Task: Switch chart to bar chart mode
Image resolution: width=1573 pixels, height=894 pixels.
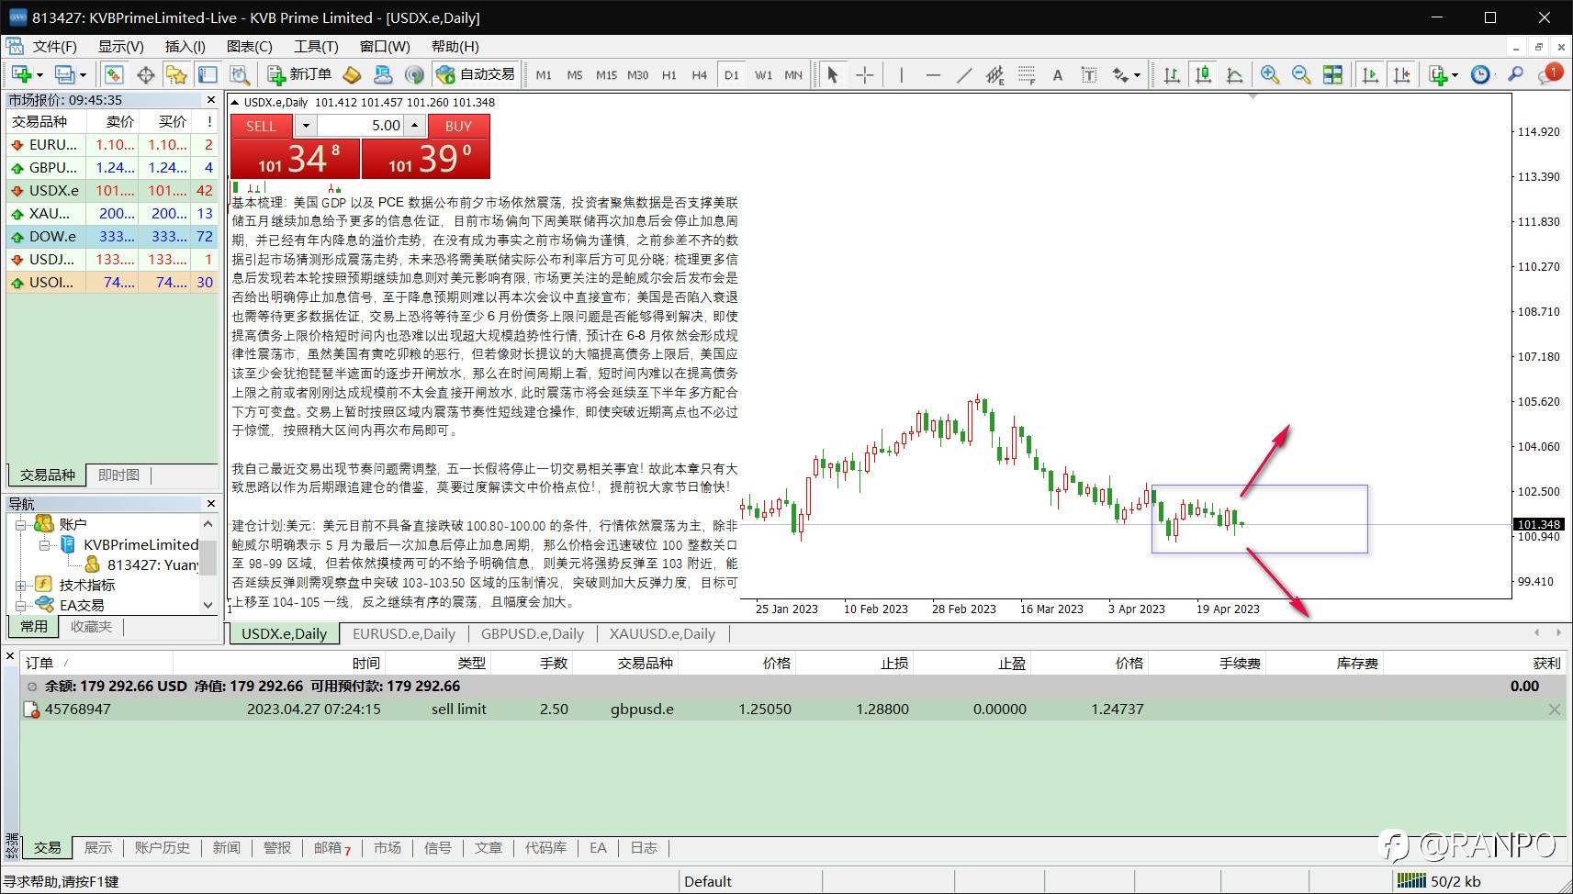Action: pos(1172,74)
